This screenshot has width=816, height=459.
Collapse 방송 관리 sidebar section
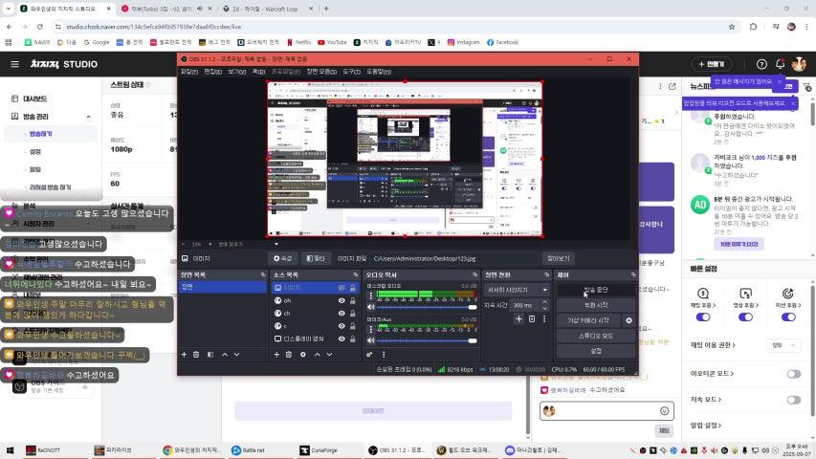pyautogui.click(x=88, y=117)
